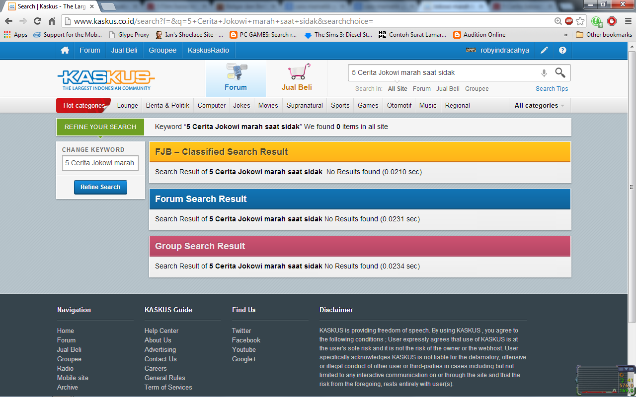Screen dimensions: 636x397
Task: Open Chrome menu hamburger icon
Action: [x=627, y=21]
